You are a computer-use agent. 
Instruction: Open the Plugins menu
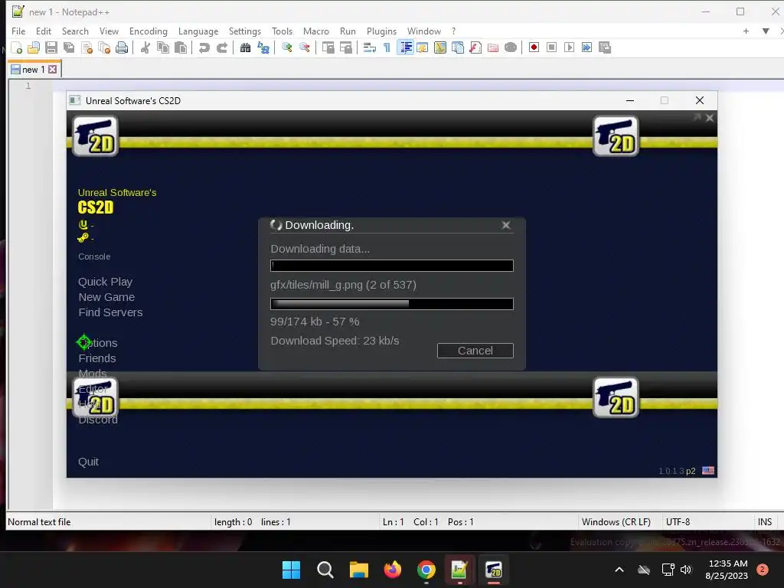381,31
